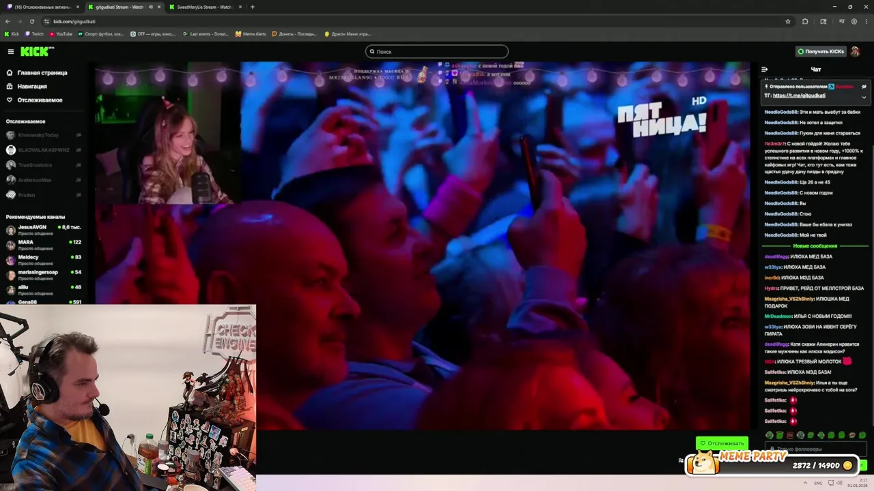This screenshot has width=874, height=491.
Task: Click the stream video player
Action: point(423,245)
